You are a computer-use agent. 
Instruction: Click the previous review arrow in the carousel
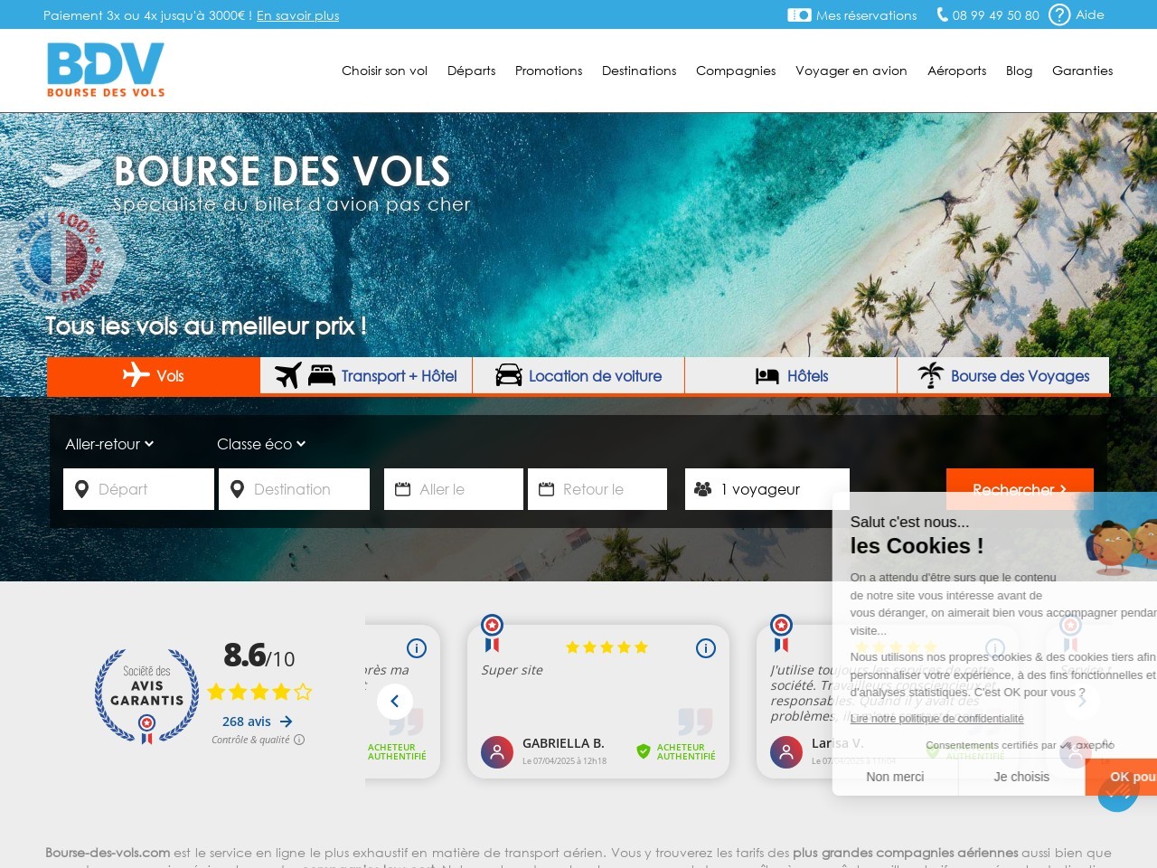click(x=395, y=702)
